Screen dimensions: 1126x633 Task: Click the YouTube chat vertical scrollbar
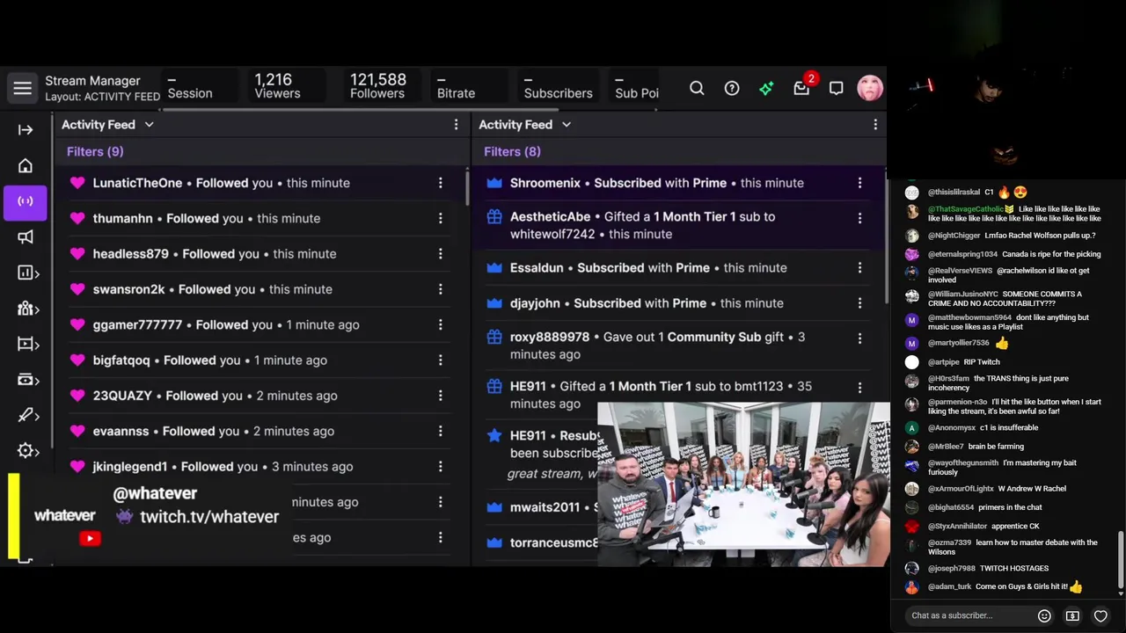1121,559
